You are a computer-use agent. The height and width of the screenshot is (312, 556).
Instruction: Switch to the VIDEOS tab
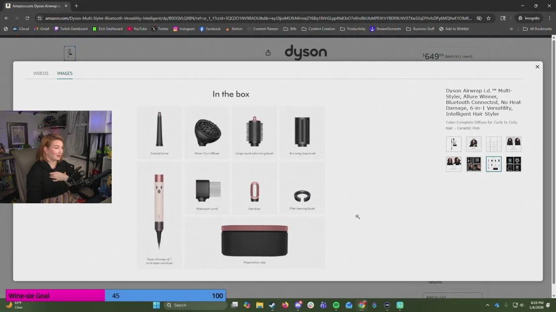[41, 73]
